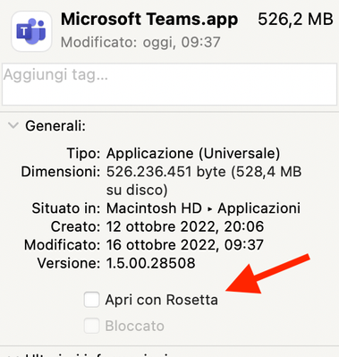
Task: Click the red arrow annotation
Action: [267, 274]
